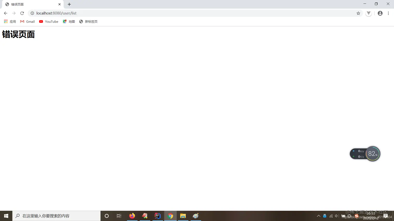
Task: Open the notification action center
Action: click(386, 216)
